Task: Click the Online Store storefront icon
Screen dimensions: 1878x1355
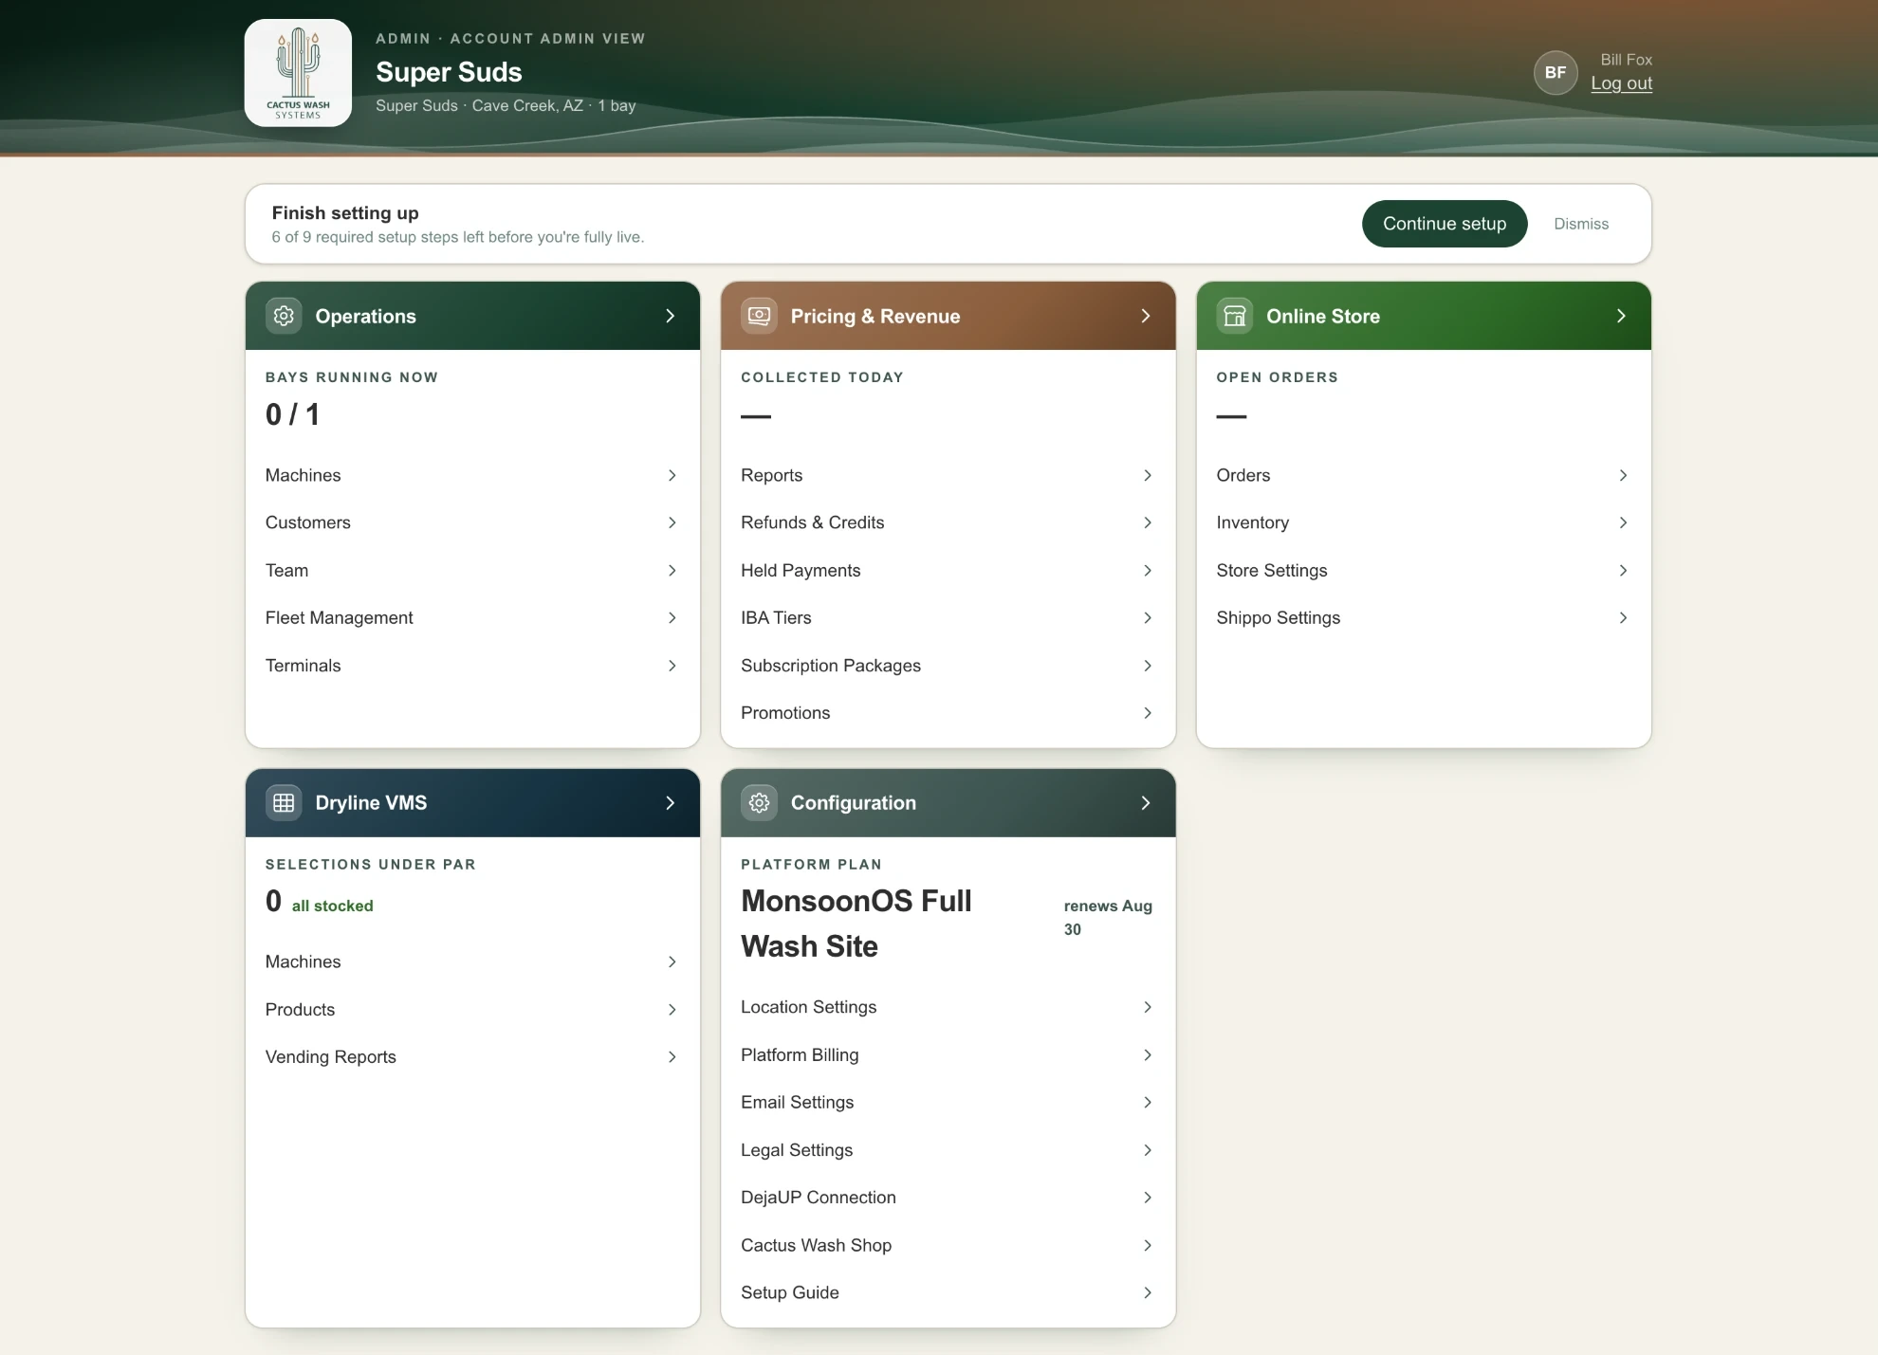Action: pyautogui.click(x=1235, y=316)
